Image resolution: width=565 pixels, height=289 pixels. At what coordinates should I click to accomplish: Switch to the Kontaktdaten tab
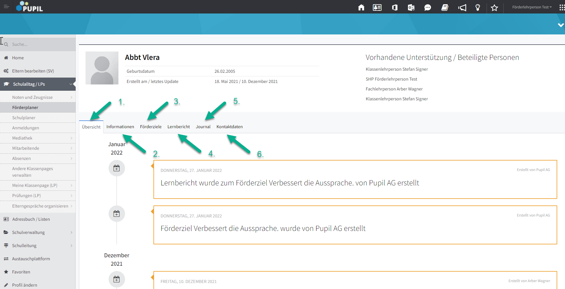click(x=229, y=127)
